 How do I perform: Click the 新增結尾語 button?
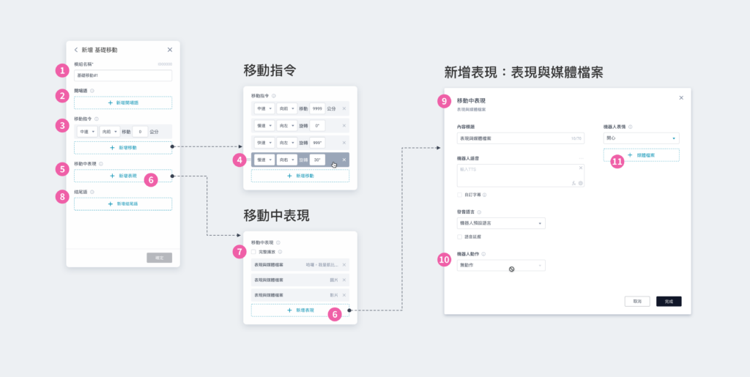(x=123, y=204)
